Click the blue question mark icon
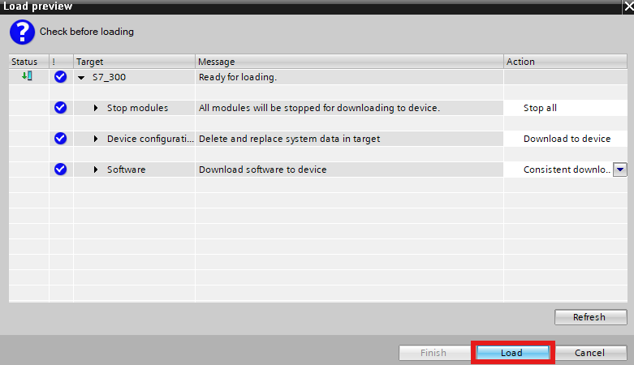Image resolution: width=634 pixels, height=365 pixels. (x=21, y=32)
